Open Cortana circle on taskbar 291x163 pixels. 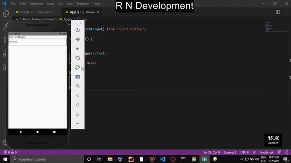[x=89, y=159]
